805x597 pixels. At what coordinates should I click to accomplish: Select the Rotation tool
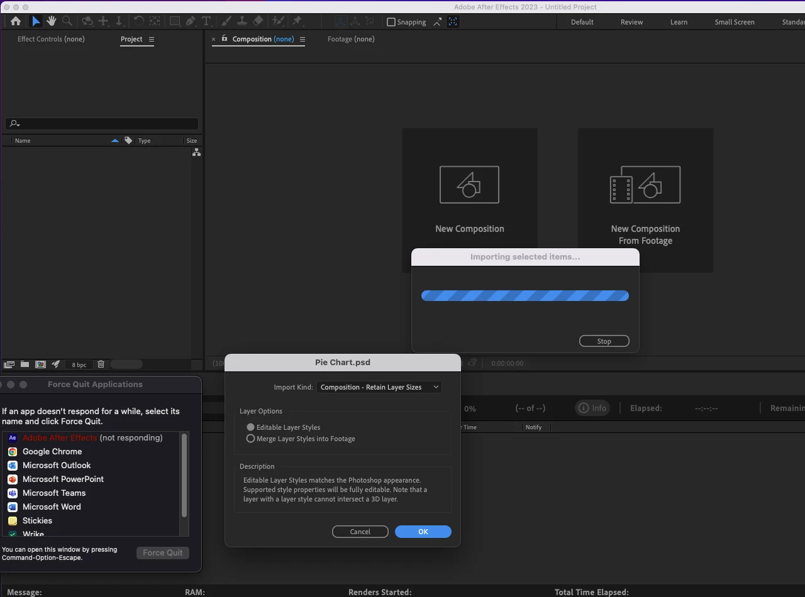(139, 21)
